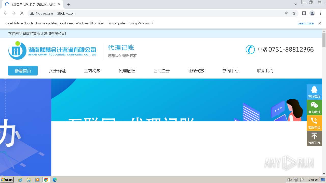Click the 湖南群慧会计咨询 company logo
326x183 pixels.
point(52,50)
